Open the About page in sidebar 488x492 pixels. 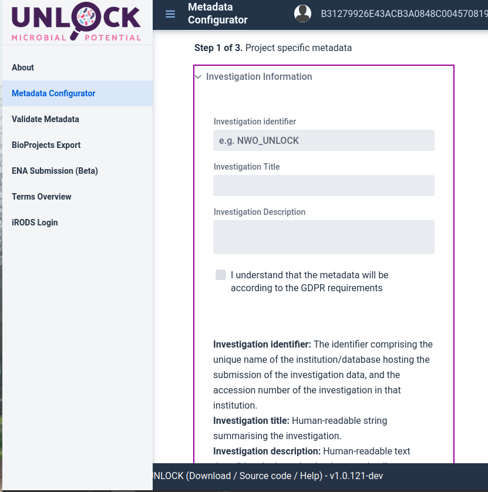[23, 68]
